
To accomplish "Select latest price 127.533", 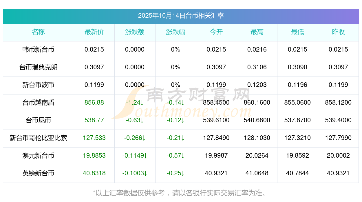I will pyautogui.click(x=94, y=138).
